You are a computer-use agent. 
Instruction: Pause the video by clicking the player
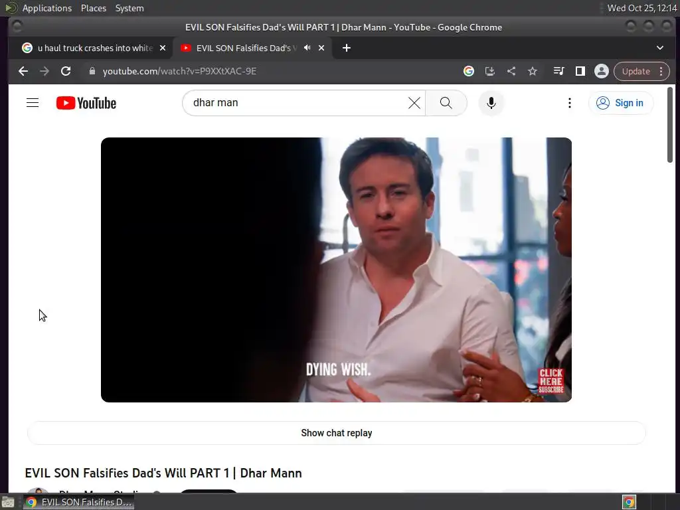(x=336, y=270)
